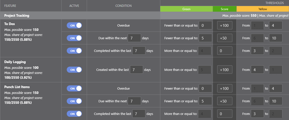
Task: Click Daily Logging yellow 'From' value field
Action: point(257,70)
